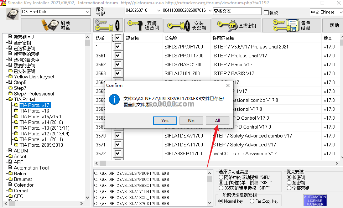The image size is (343, 208).
Task: Click the hard disk drive icon
Action: [12, 14]
